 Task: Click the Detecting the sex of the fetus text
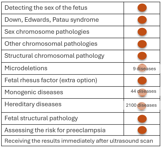click(x=46, y=7)
